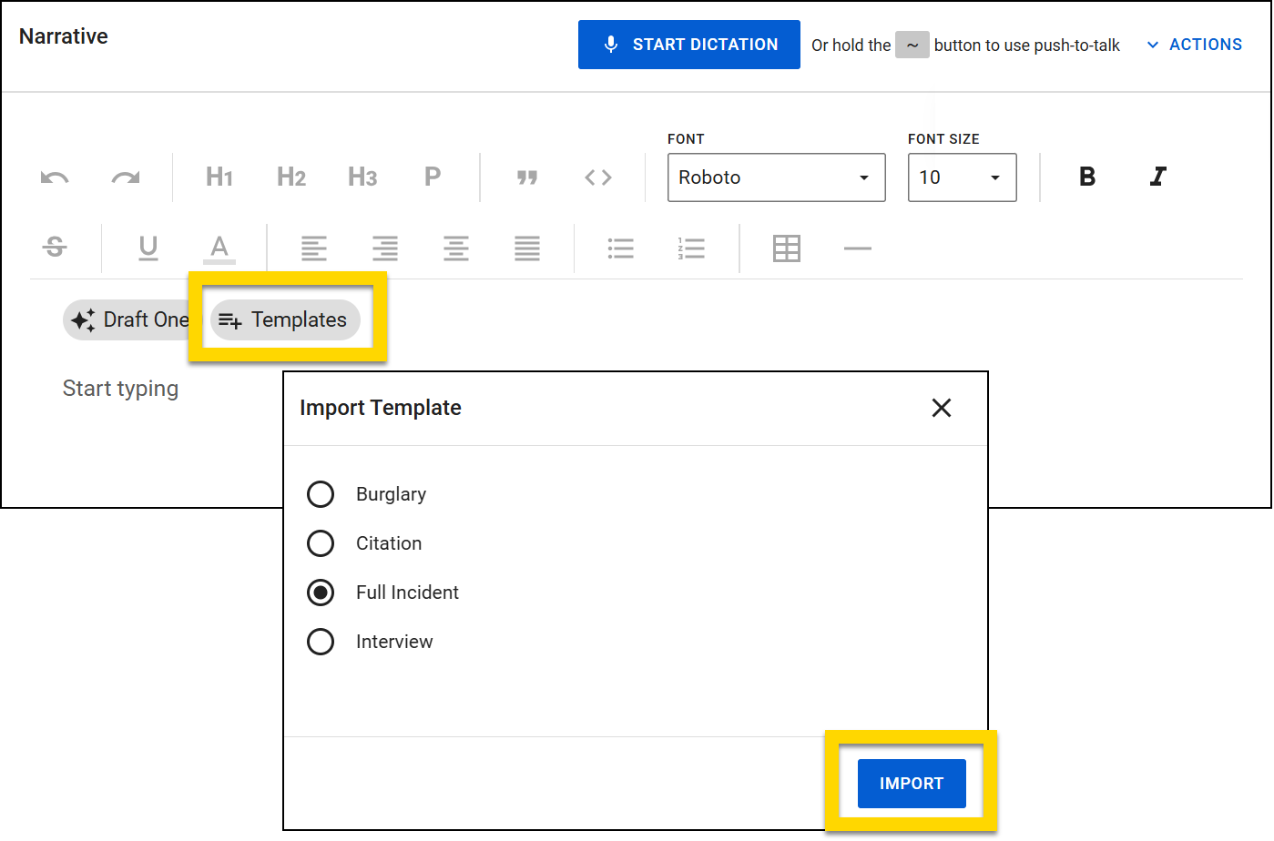Apply strikethrough formatting
This screenshot has height=841, width=1274.
(54, 247)
